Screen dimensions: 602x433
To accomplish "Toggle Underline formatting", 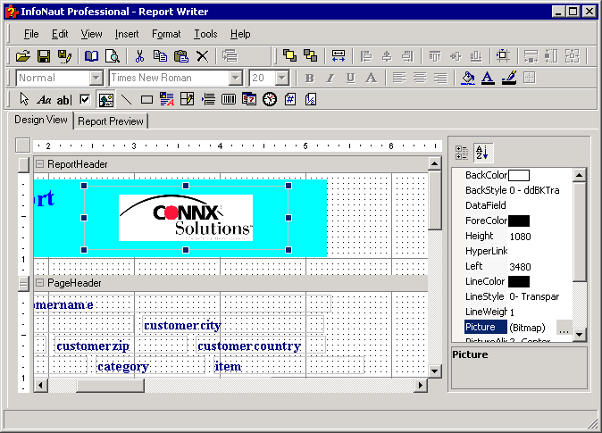I will pos(350,78).
